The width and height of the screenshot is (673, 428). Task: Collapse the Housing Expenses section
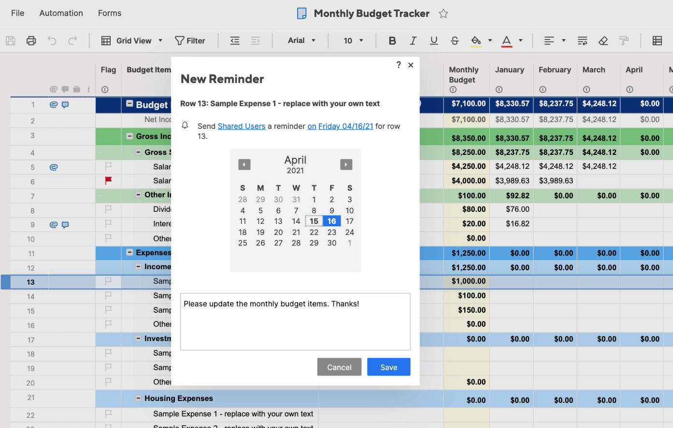pos(138,398)
